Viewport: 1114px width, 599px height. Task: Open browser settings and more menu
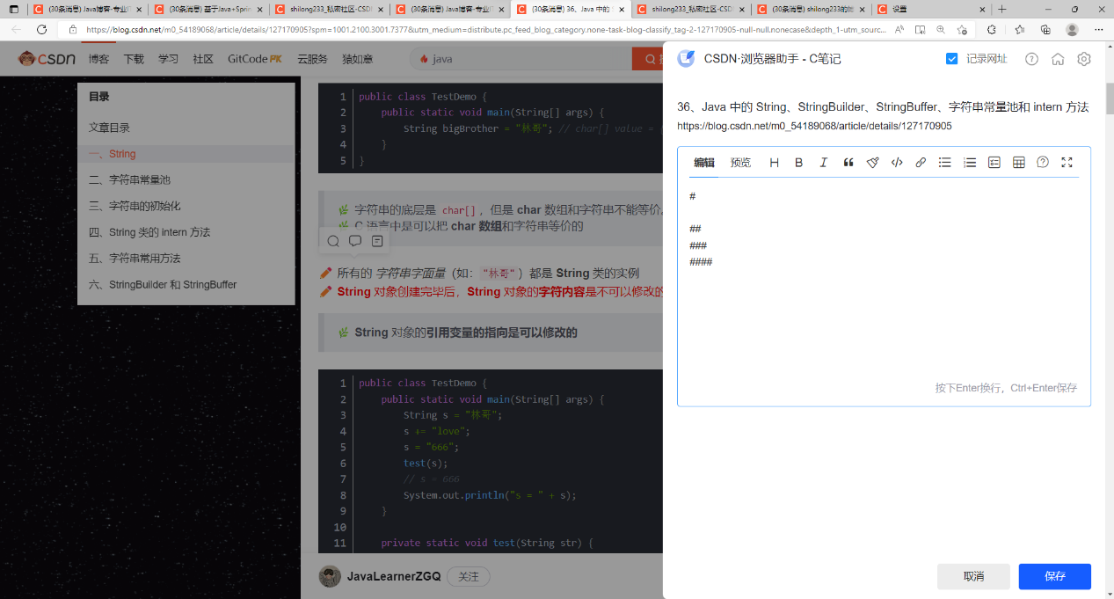(x=1098, y=29)
